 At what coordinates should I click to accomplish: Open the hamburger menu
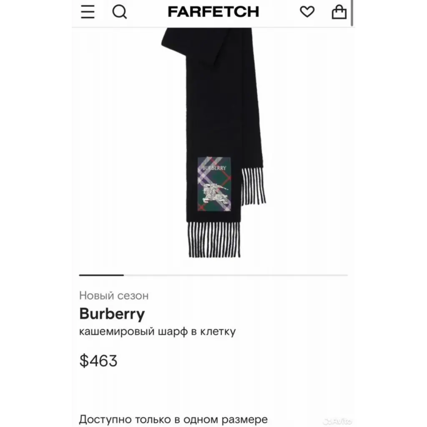coord(88,12)
